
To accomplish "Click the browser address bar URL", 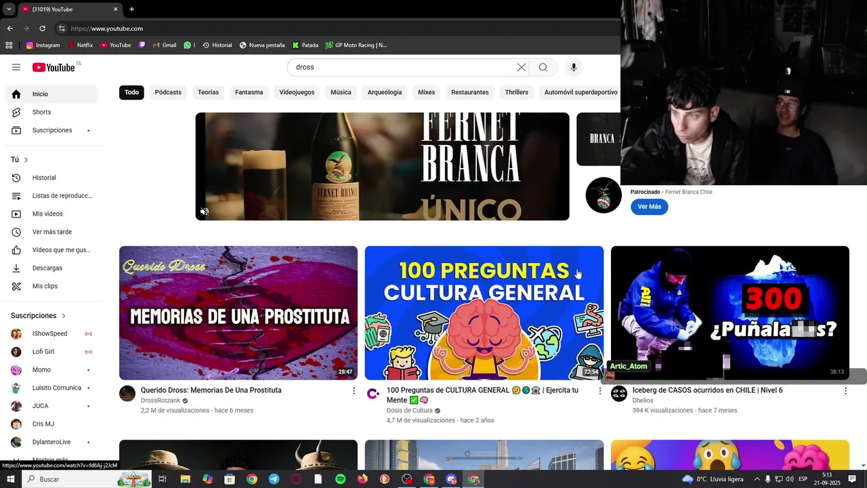I will click(106, 28).
